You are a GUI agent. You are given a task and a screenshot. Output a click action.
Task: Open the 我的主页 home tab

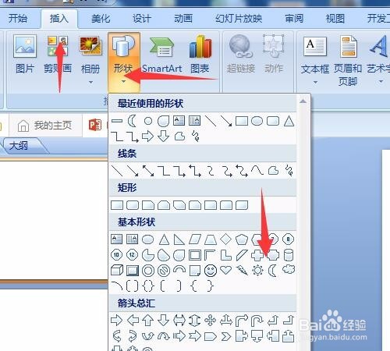[44, 126]
